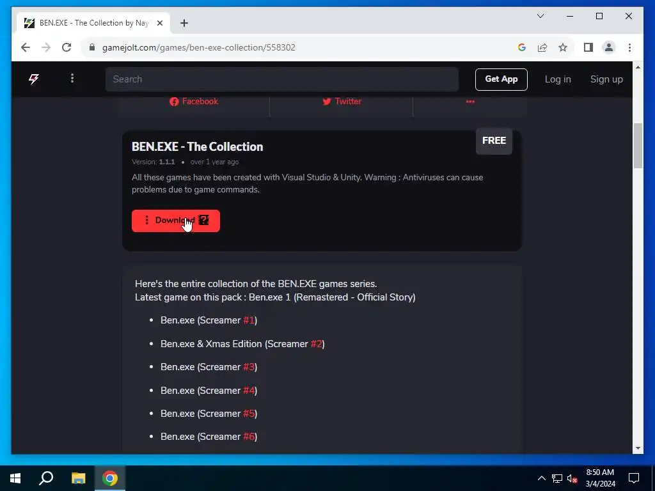655x491 pixels.
Task: Open Windows taskbar search
Action: point(46,478)
